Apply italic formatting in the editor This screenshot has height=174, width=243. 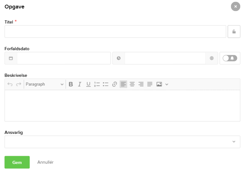[x=80, y=84]
